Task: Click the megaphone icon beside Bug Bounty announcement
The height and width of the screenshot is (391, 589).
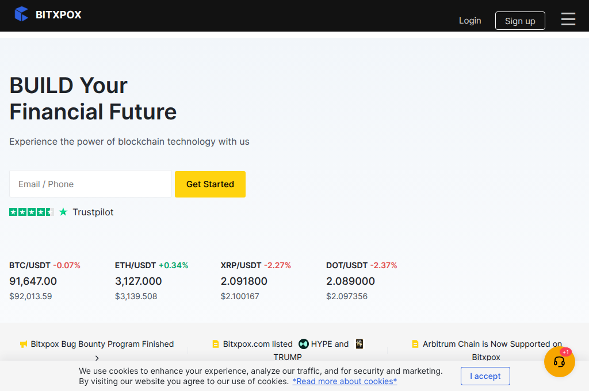Action: tap(23, 344)
